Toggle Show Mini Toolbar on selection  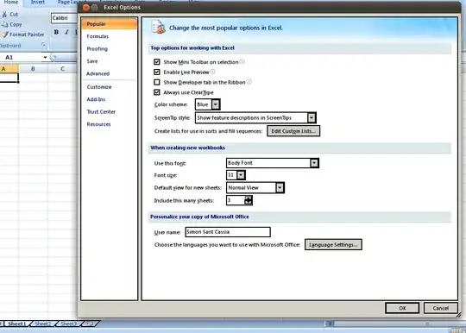pos(157,62)
